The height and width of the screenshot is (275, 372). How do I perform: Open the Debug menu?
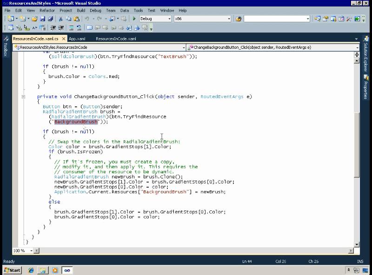tap(95, 10)
